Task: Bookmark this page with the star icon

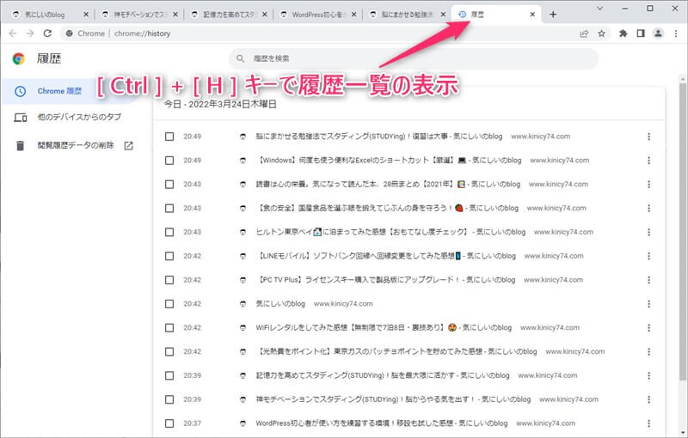Action: point(601,33)
